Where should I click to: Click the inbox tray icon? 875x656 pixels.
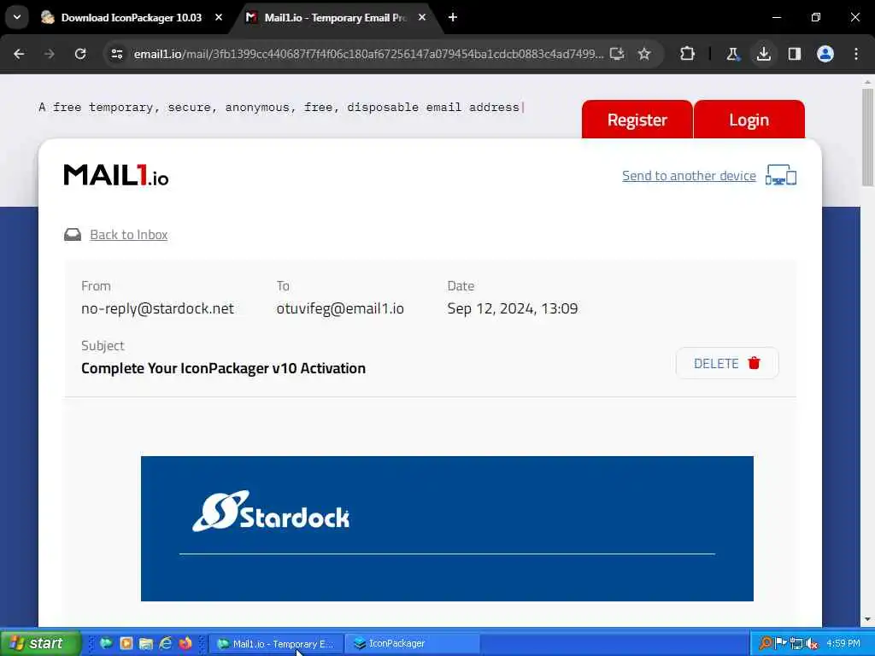coord(73,234)
